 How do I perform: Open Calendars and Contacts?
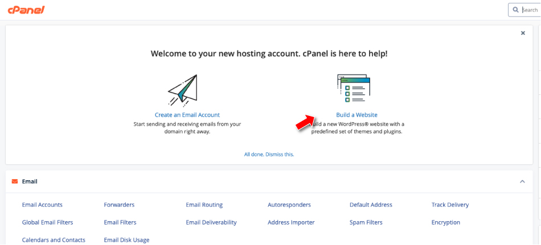point(54,240)
